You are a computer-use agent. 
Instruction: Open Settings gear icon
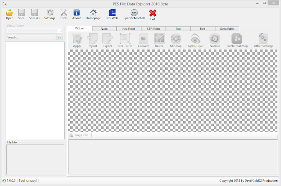(x=50, y=13)
